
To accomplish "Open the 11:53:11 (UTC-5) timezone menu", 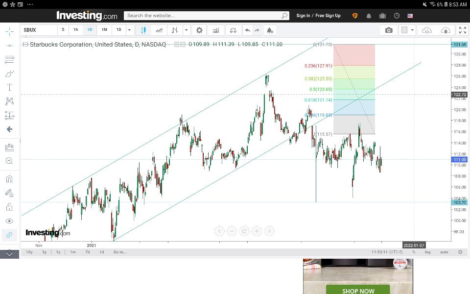I will click(x=387, y=252).
